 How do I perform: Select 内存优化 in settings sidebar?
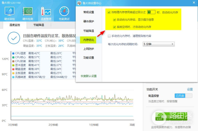[89, 40]
